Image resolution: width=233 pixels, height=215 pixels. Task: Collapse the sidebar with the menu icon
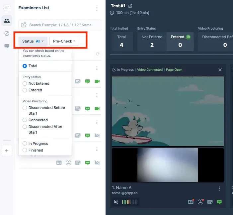(7, 8)
